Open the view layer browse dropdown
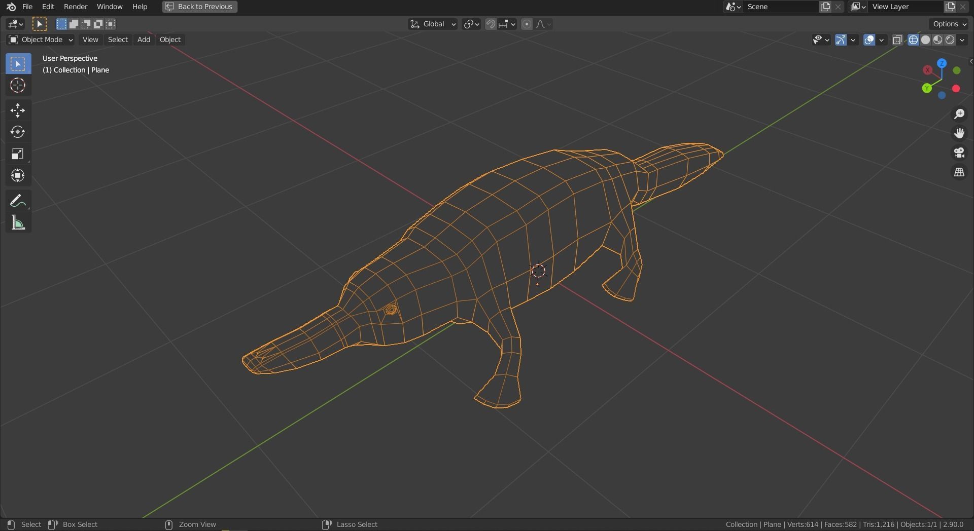The height and width of the screenshot is (531, 974). (858, 7)
